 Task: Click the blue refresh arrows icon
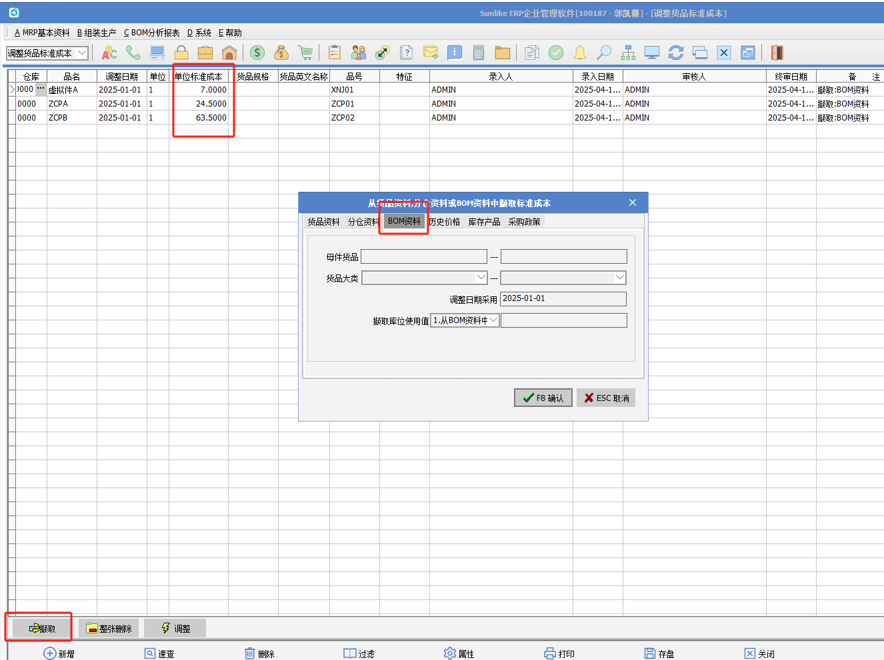[x=676, y=53]
